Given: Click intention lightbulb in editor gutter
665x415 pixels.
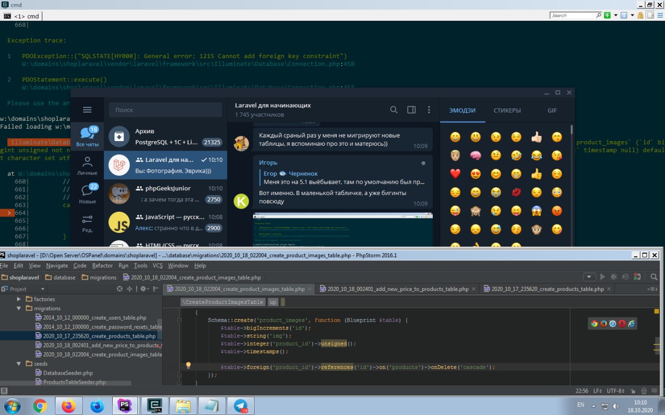Looking at the screenshot, I should [189, 366].
